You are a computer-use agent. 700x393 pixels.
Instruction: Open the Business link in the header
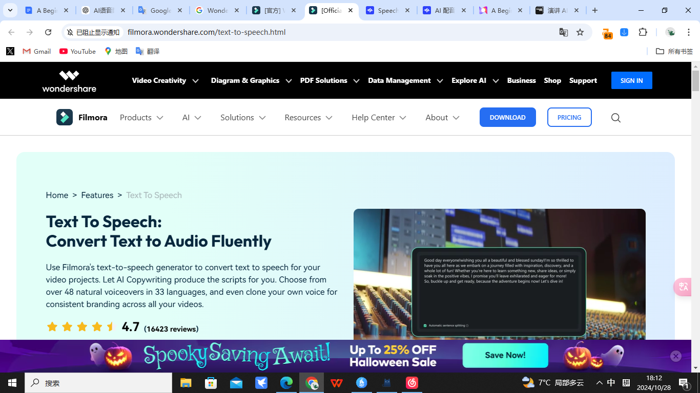pos(521,80)
